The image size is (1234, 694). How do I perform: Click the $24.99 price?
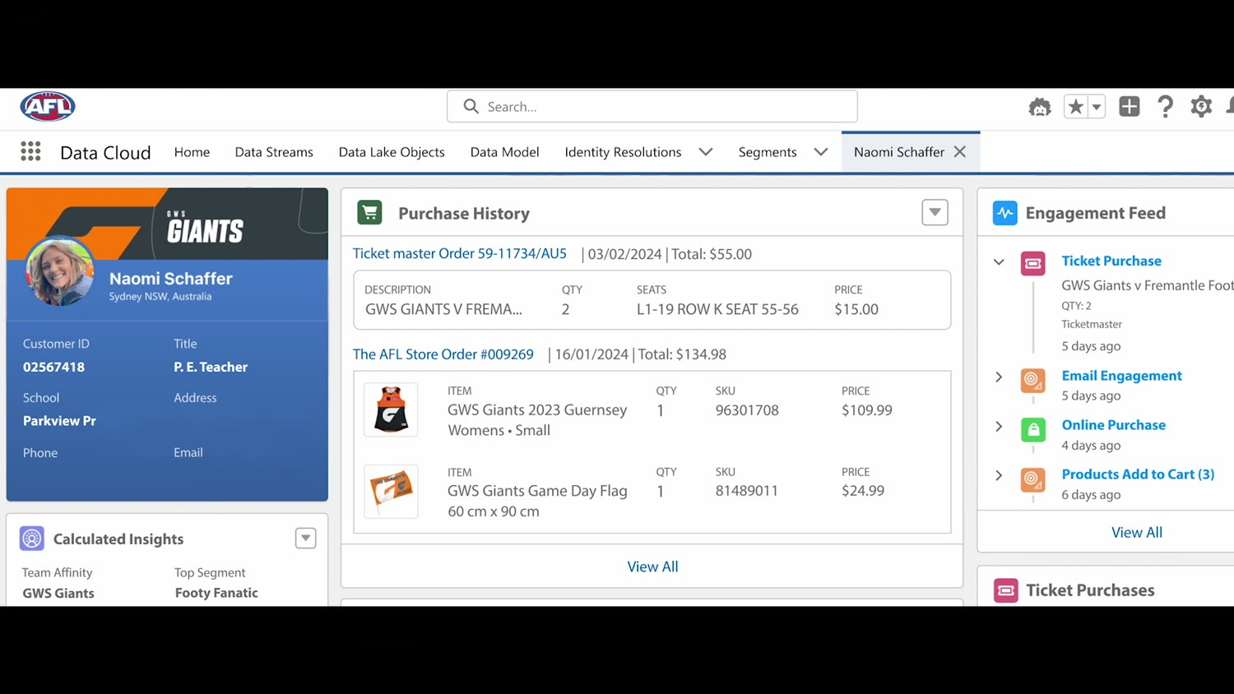pyautogui.click(x=863, y=491)
